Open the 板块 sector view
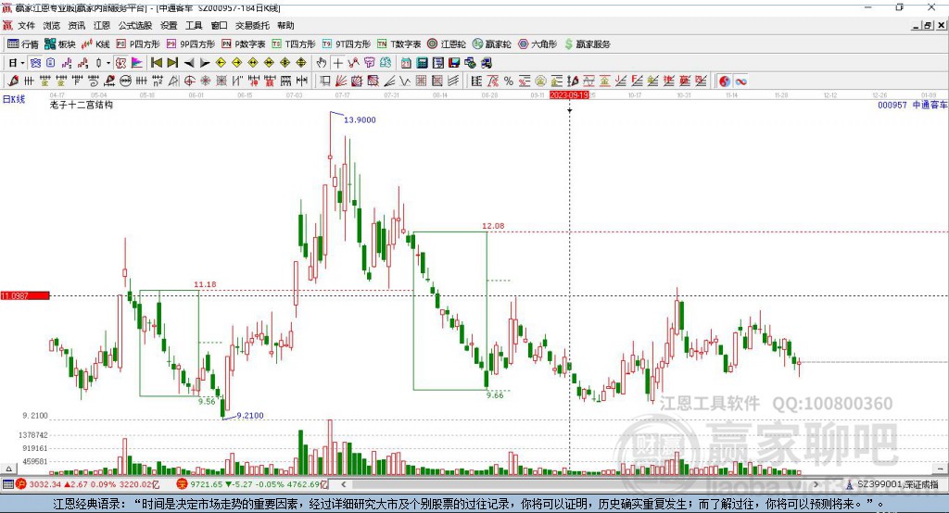The height and width of the screenshot is (513, 949). click(x=60, y=44)
